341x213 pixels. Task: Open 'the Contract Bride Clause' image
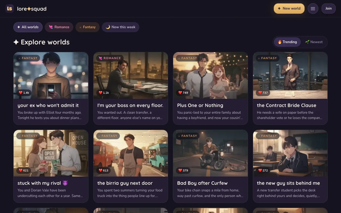290,75
